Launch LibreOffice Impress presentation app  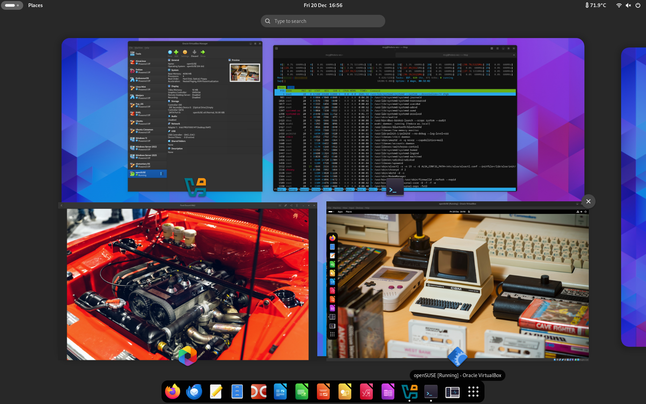click(323, 392)
